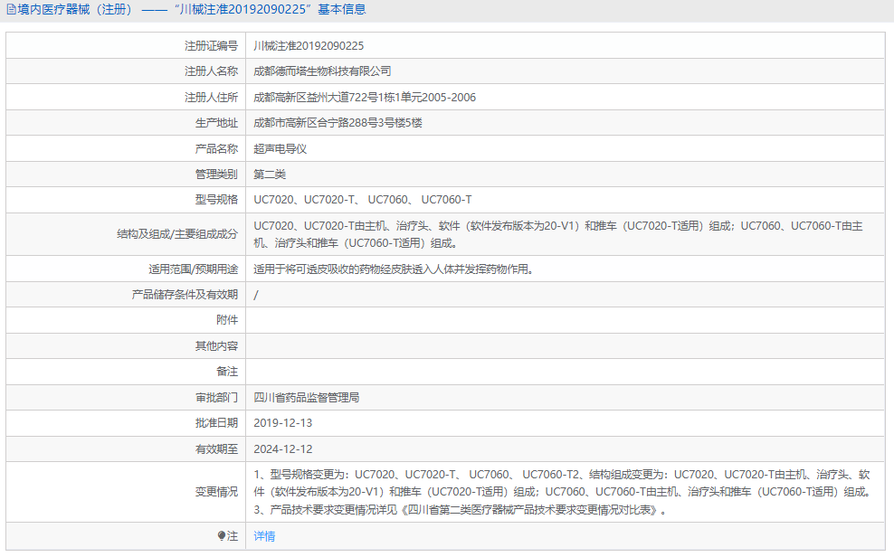
Task: Click intended use text 适用于将可透皮吸收的药物
Action: pos(394,269)
